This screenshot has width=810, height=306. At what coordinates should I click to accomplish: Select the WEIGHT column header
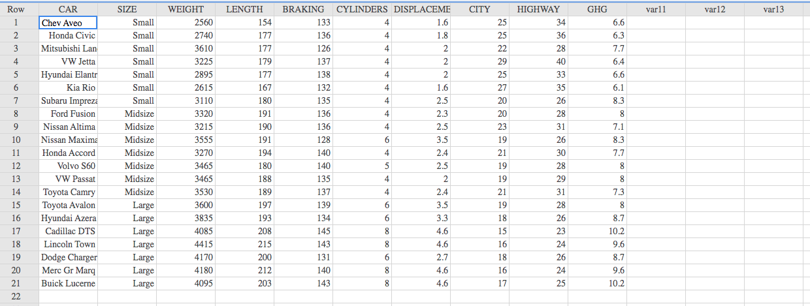pos(186,9)
